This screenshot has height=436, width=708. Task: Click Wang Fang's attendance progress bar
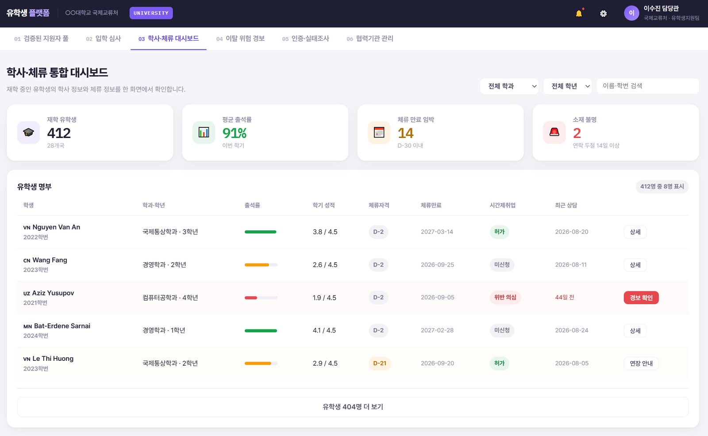point(261,265)
